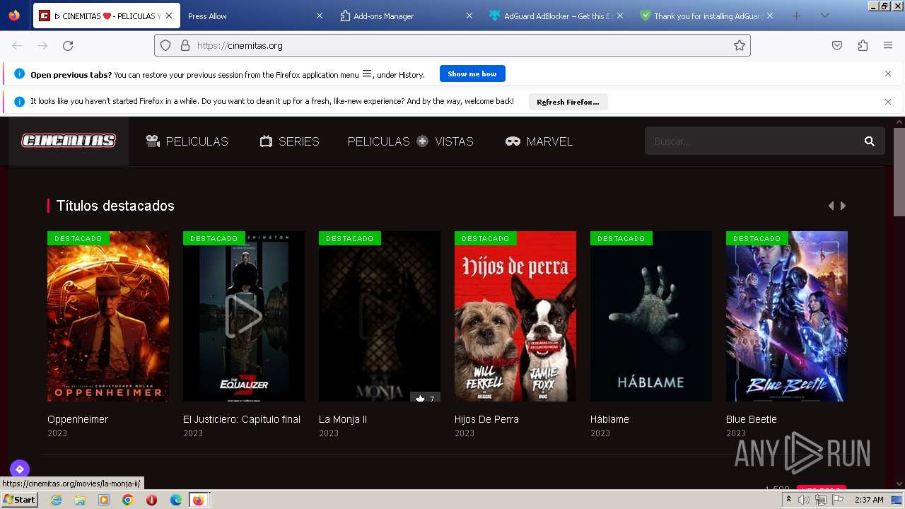The height and width of the screenshot is (509, 905).
Task: Open the Oppenheimer poster
Action: pos(108,316)
